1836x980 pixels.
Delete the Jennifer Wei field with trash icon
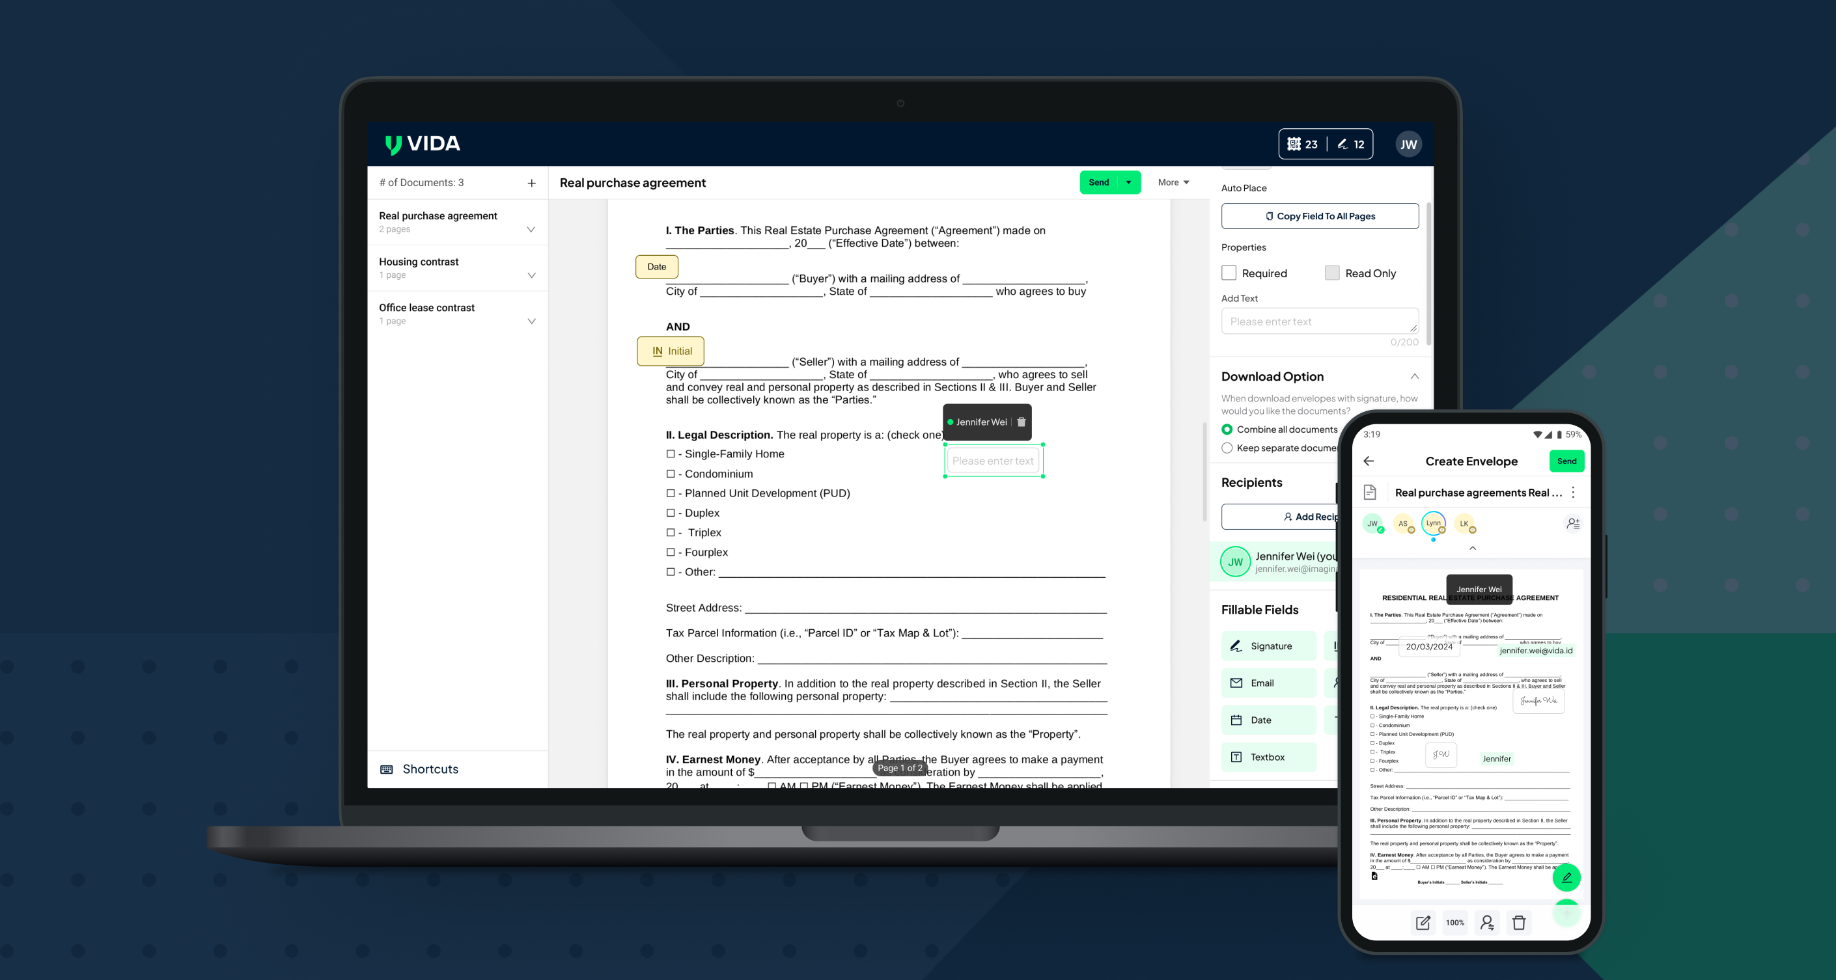1022,422
